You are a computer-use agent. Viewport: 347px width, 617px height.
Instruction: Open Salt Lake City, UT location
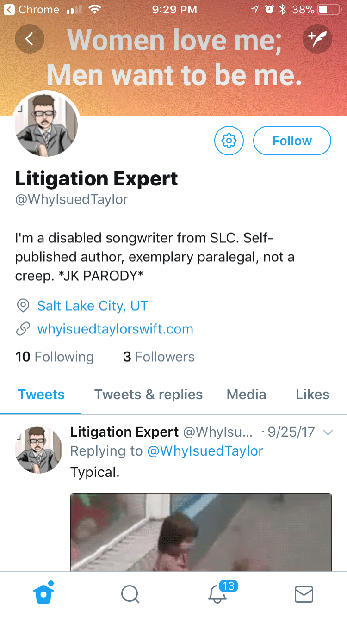[93, 306]
